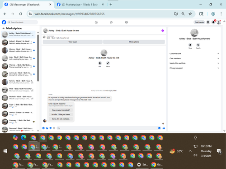The image size is (226, 169).
Task: Send a thumbs-up like
Action: click(x=164, y=128)
